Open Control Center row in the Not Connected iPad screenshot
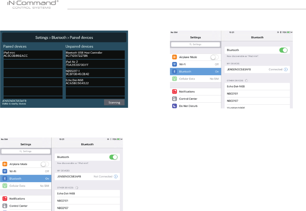Viewport: 306px width, 211px height. 26,206
